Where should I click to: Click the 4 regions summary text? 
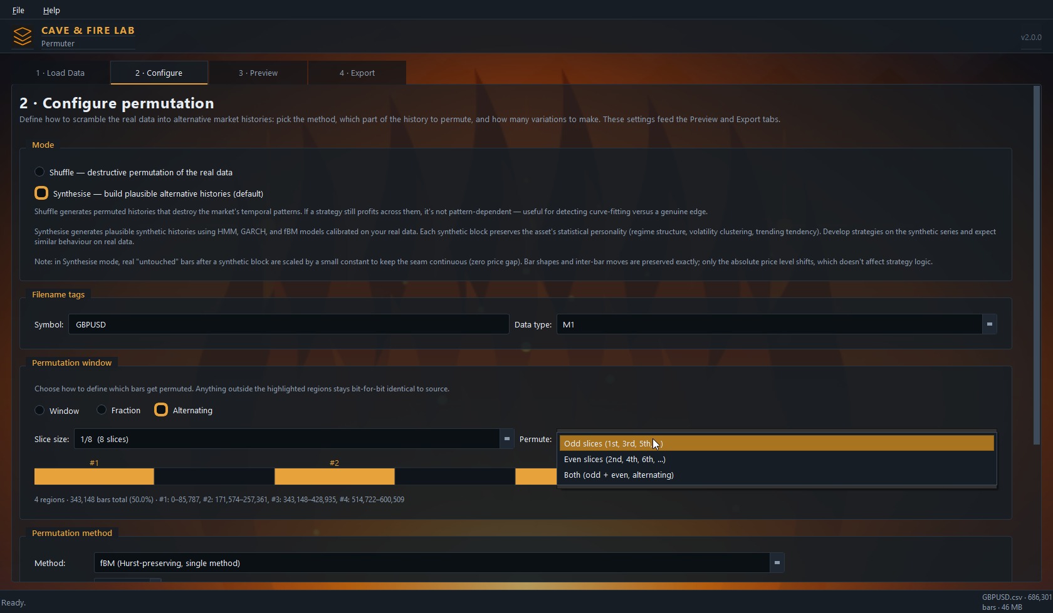tap(219, 500)
